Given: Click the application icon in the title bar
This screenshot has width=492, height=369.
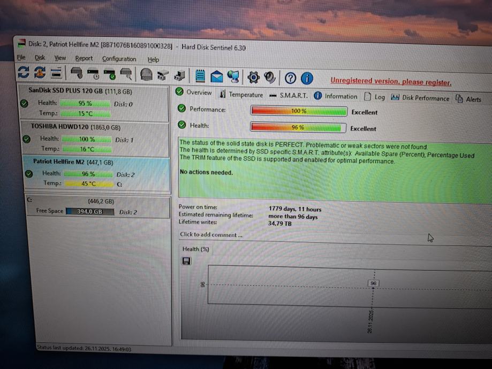Looking at the screenshot, I should click(x=21, y=43).
